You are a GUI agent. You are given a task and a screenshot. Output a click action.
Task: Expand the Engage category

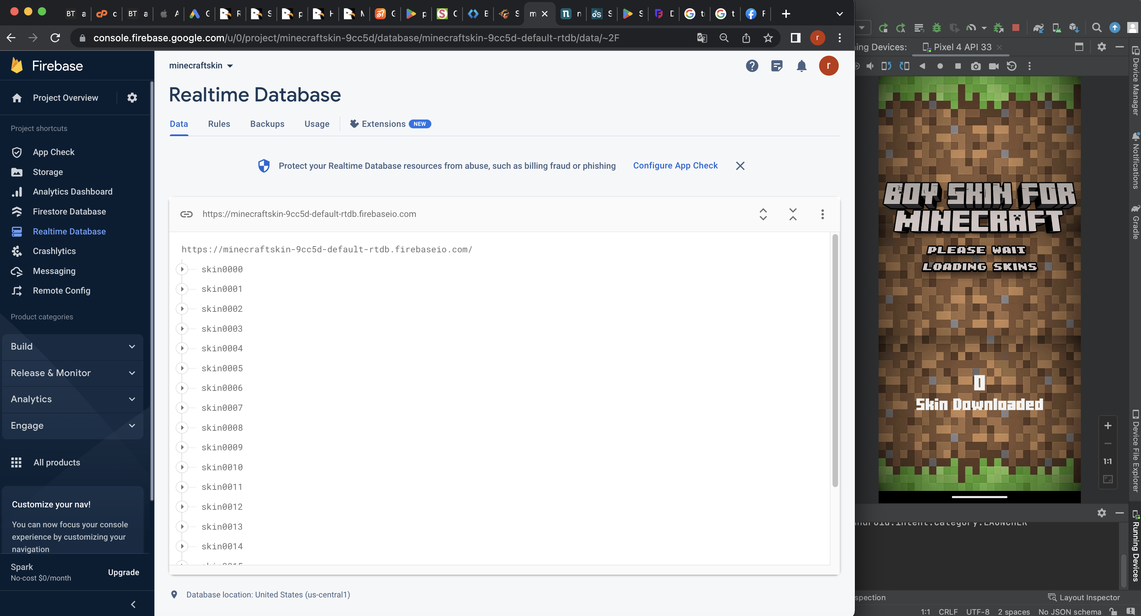point(73,426)
